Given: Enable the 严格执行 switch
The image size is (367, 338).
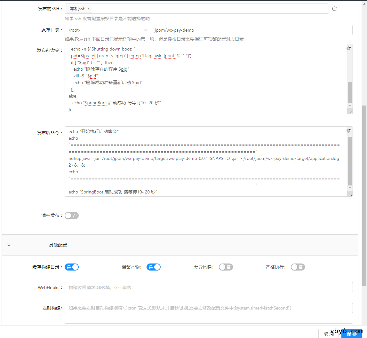Looking at the screenshot, I should point(298,267).
